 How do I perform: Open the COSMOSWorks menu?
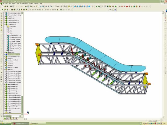(24, 4)
